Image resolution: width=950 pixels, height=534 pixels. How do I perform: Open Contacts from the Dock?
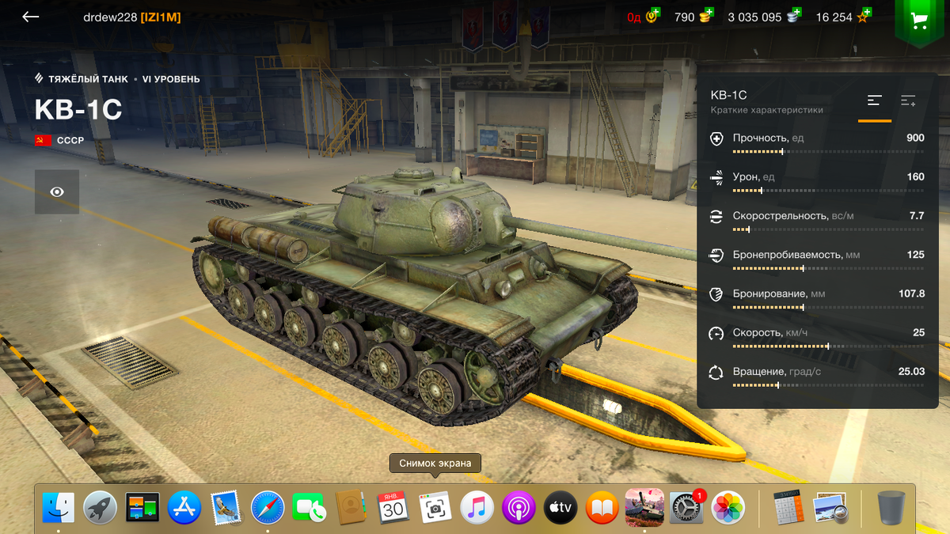(351, 507)
